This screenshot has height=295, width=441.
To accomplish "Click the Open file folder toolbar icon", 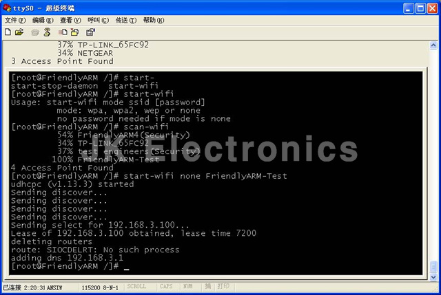I will (x=19, y=32).
